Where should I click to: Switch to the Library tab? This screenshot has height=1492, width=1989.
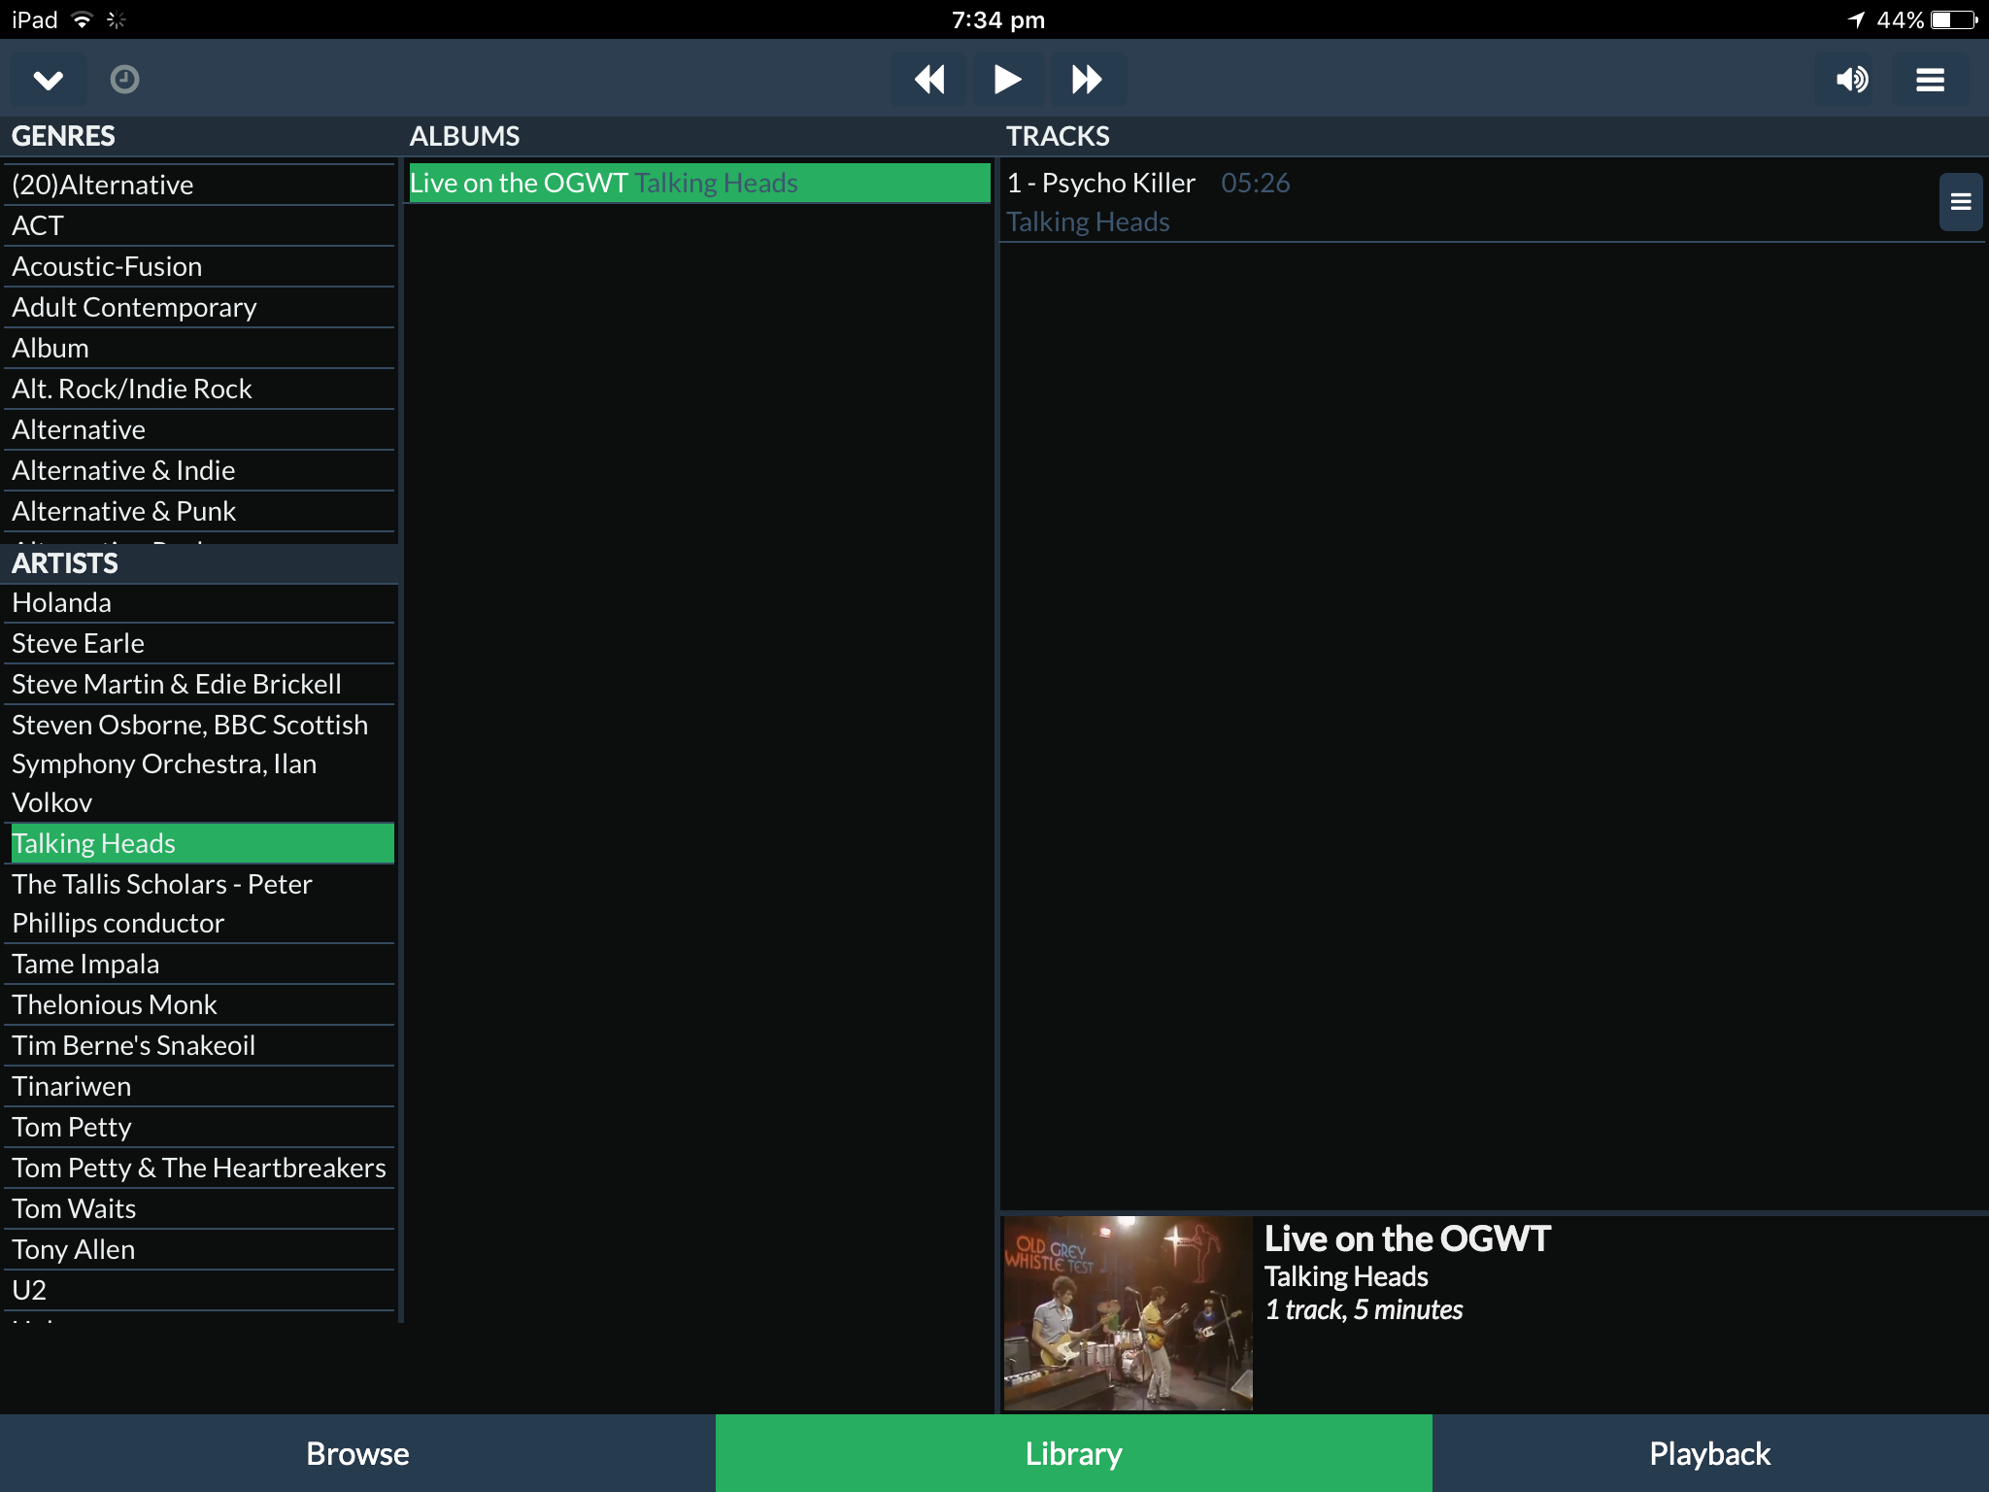point(1073,1453)
